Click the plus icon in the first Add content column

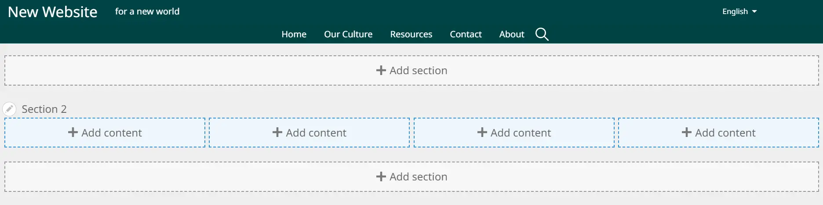point(73,132)
